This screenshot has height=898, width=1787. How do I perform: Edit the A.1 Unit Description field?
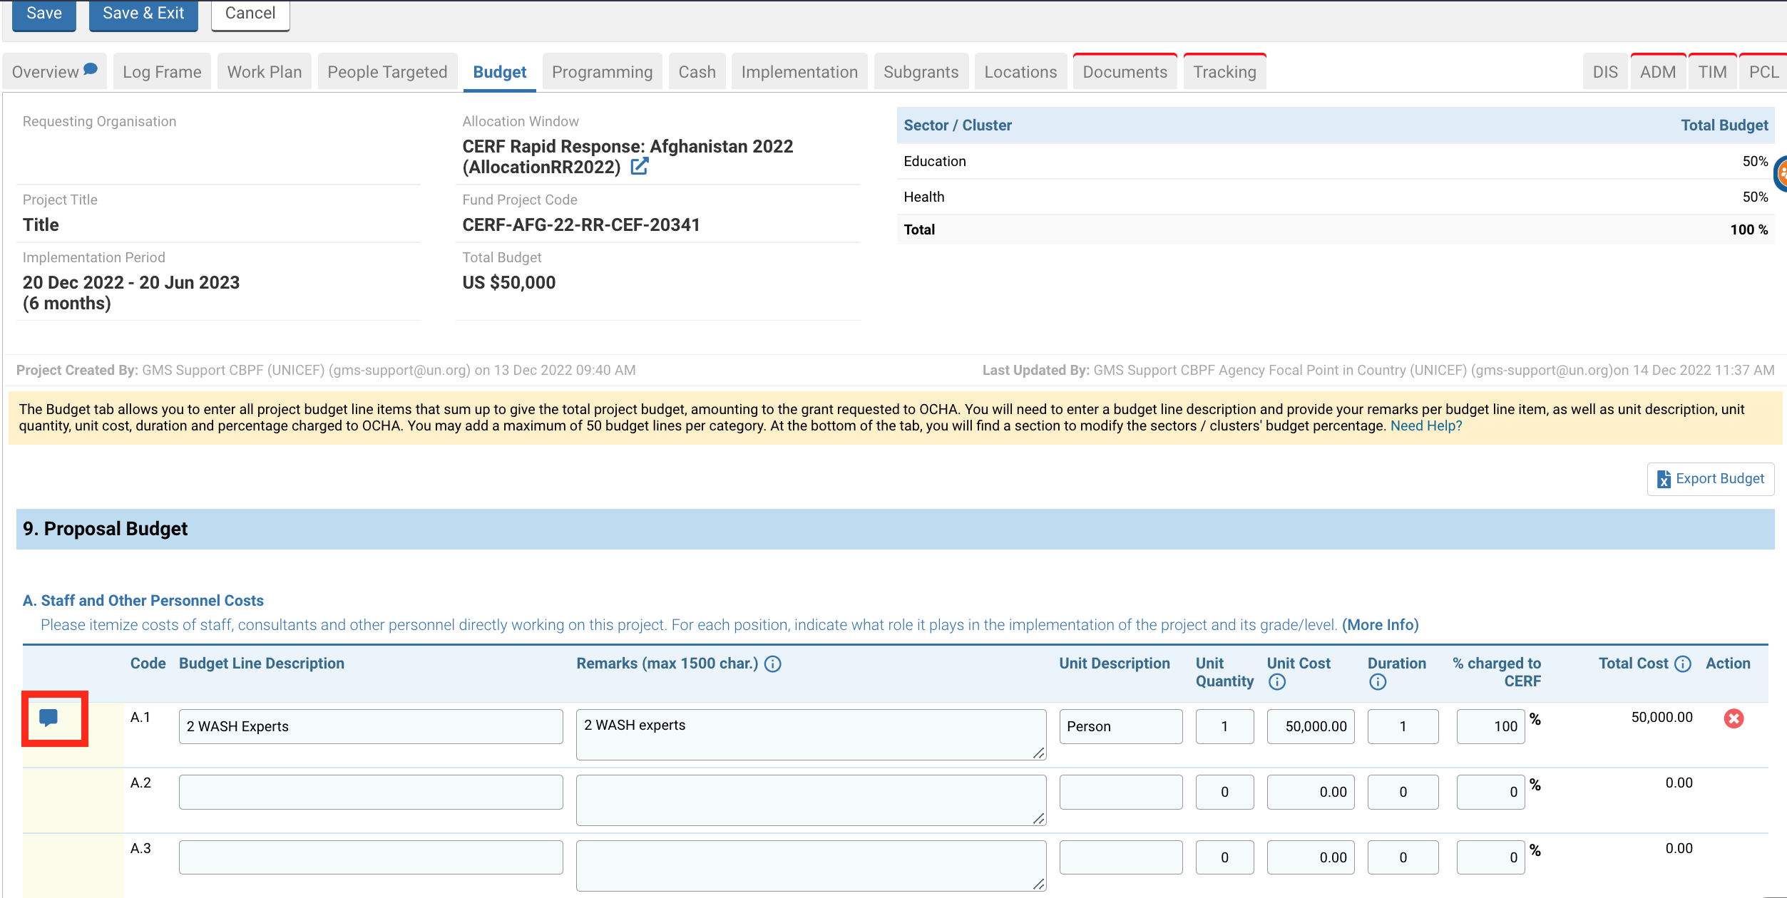point(1121,726)
